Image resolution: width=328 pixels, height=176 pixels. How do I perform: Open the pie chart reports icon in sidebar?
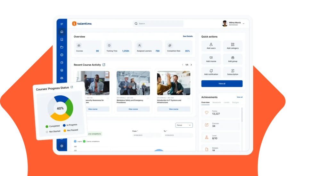tap(62, 62)
